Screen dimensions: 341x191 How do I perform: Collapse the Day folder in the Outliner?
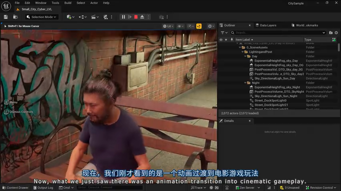(x=245, y=56)
